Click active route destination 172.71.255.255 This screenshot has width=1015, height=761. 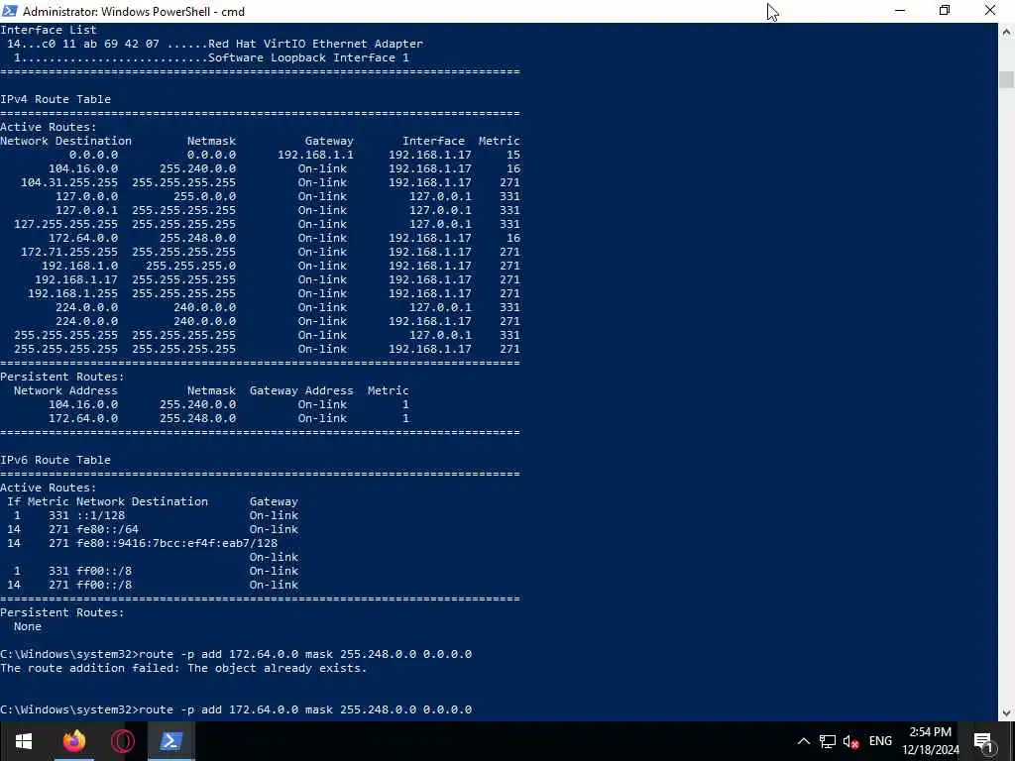click(x=69, y=252)
